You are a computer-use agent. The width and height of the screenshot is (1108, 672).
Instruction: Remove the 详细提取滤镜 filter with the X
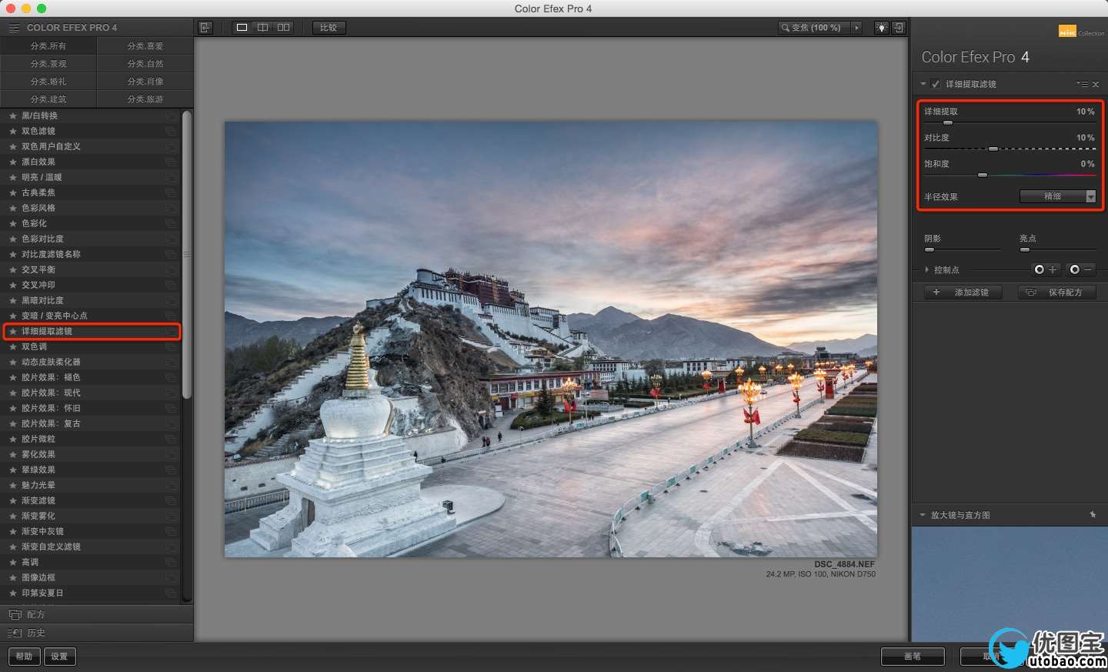click(x=1096, y=84)
